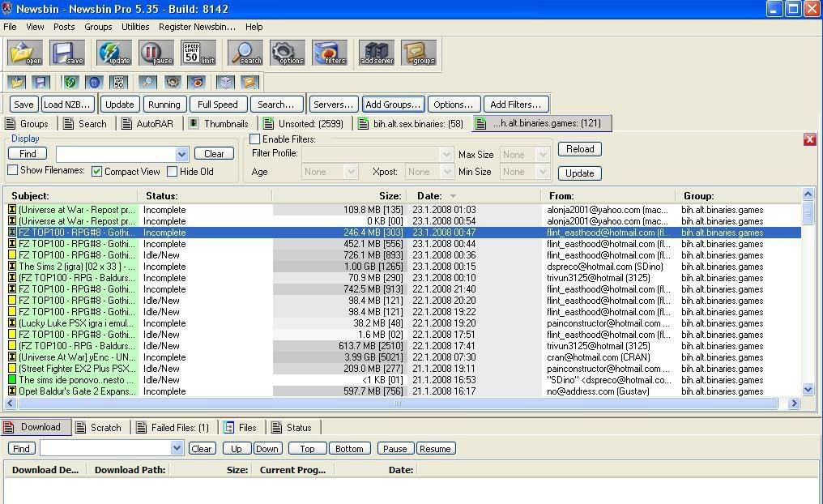
Task: Click the small blue pause icon
Action: pos(95,82)
